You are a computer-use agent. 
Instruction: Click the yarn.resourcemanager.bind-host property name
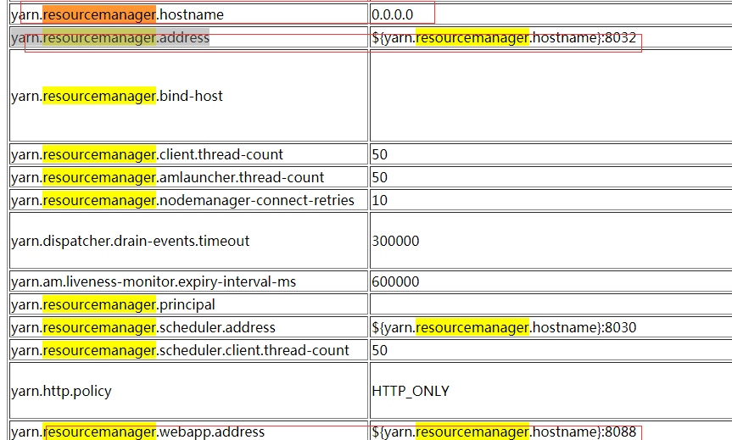[x=117, y=96]
